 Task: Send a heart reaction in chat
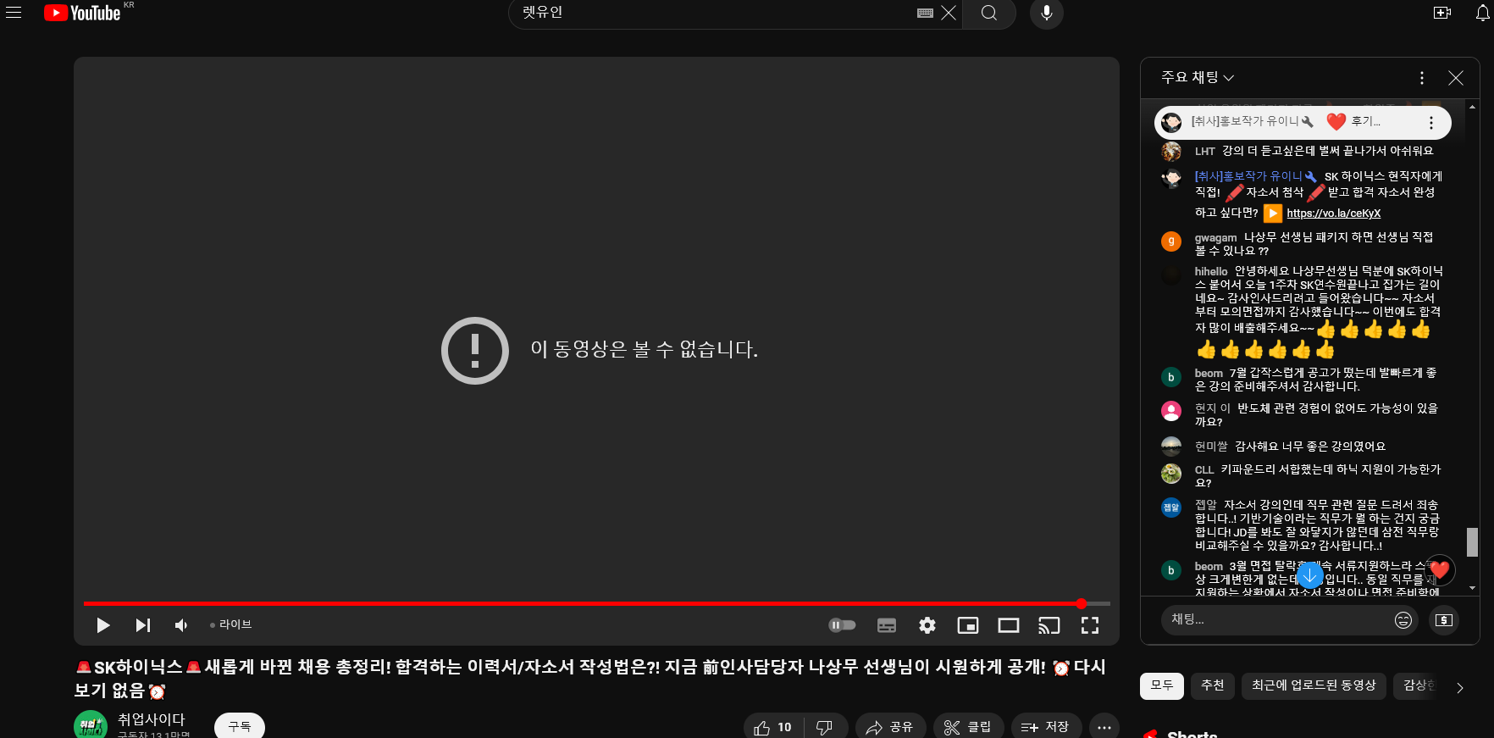[1439, 570]
